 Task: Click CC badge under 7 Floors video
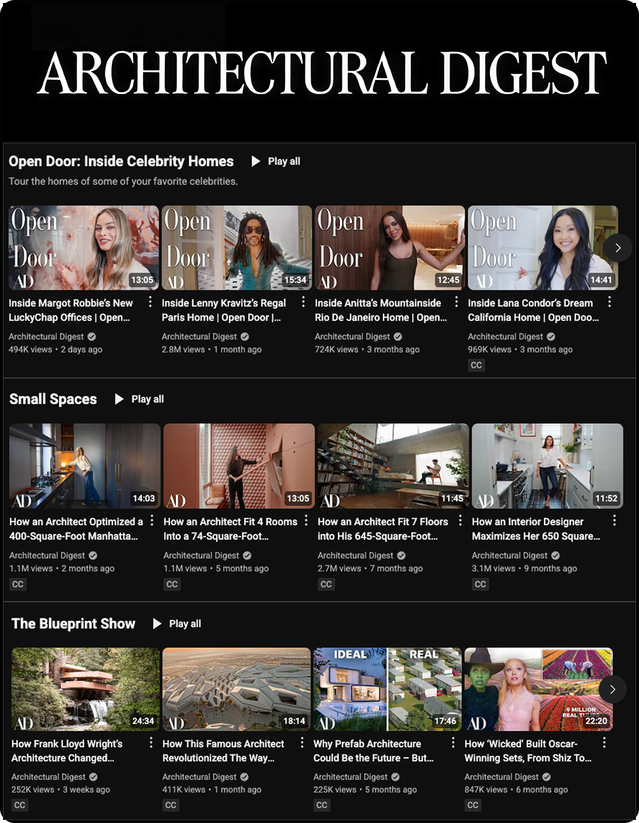click(326, 584)
